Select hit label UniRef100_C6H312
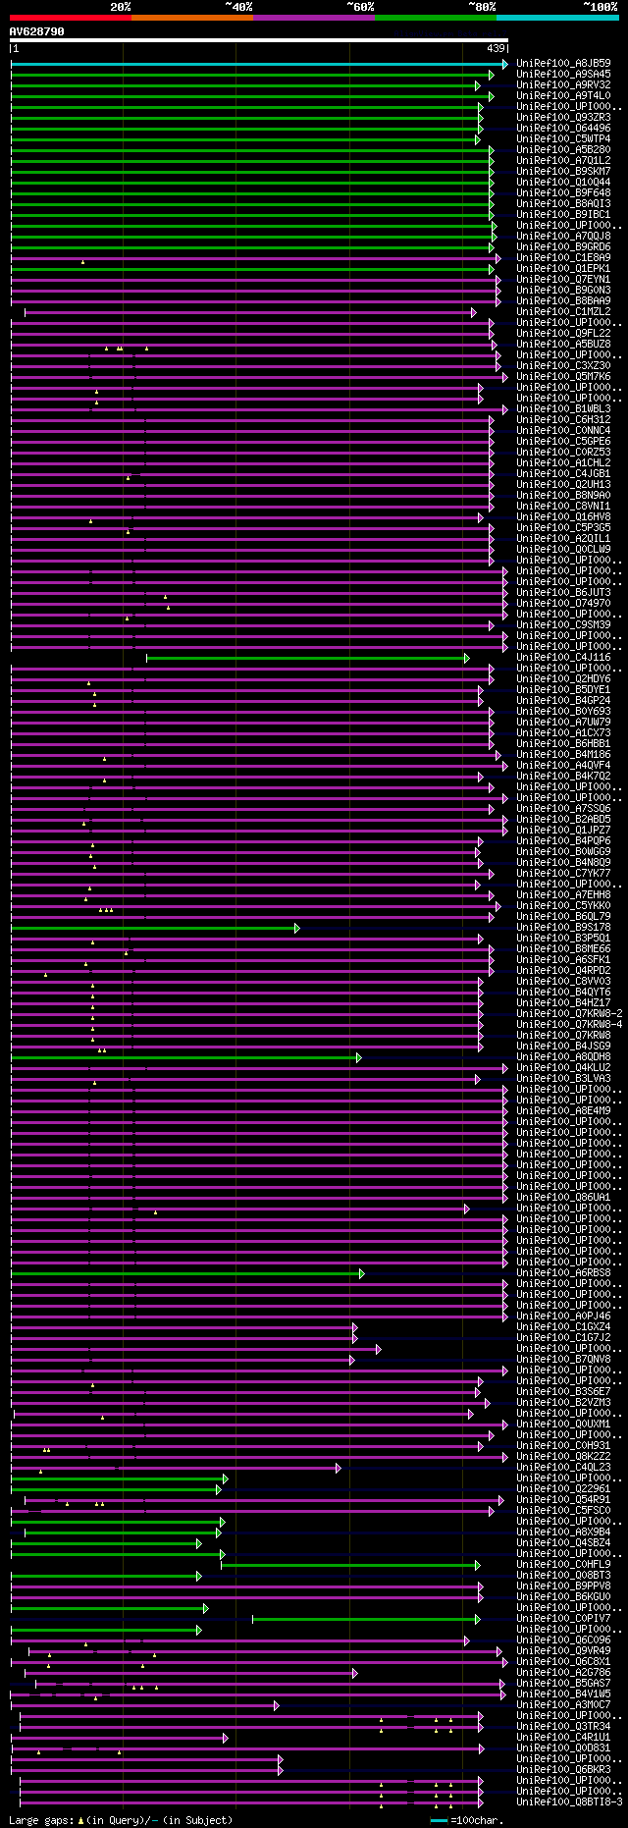 563,420
